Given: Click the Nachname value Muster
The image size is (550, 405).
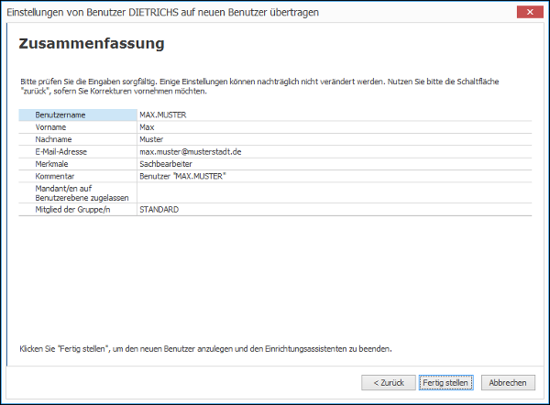Looking at the screenshot, I should (x=151, y=139).
